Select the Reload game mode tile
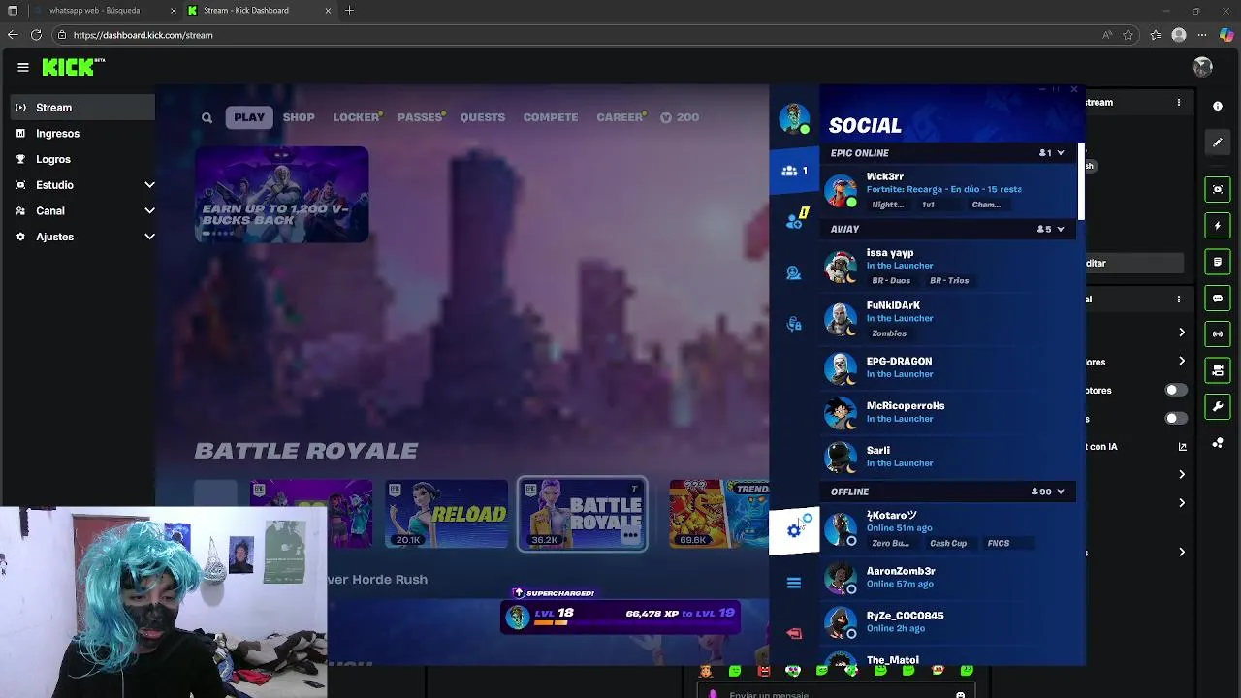Viewport: 1241px width, 698px height. pyautogui.click(x=446, y=514)
